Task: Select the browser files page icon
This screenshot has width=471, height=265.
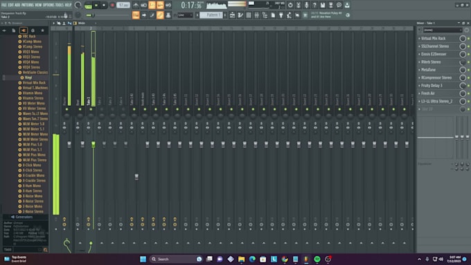Action: (14, 30)
